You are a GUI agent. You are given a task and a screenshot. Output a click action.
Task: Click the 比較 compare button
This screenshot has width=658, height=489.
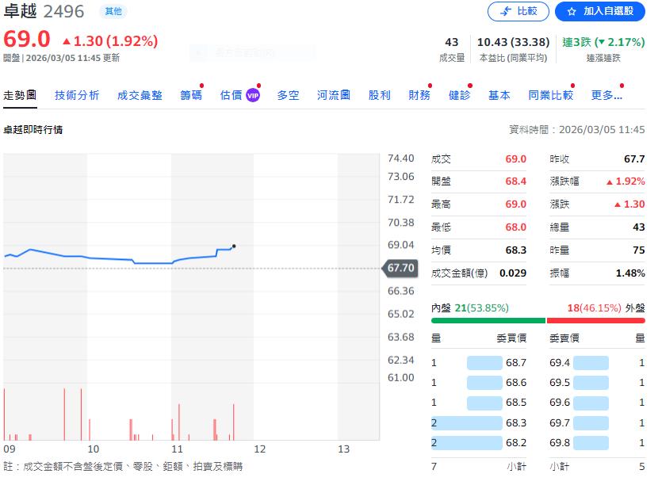click(518, 11)
